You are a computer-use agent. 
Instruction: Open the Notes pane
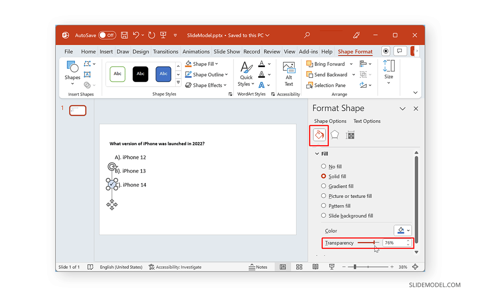(258, 267)
